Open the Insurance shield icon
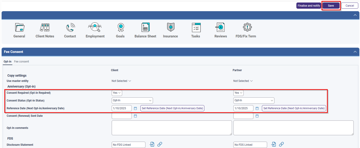 click(170, 27)
